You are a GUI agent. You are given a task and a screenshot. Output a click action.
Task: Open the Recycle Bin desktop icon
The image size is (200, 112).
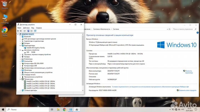[5, 5]
